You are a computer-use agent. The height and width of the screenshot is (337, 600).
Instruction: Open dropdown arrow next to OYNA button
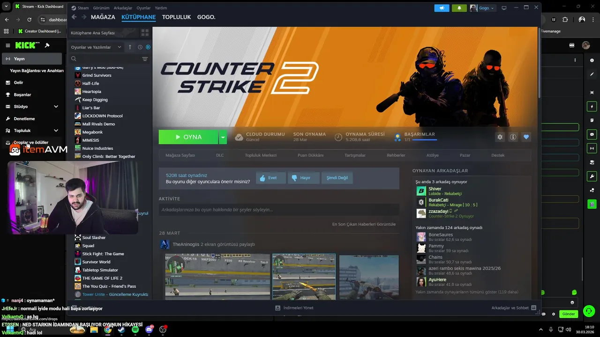click(223, 137)
